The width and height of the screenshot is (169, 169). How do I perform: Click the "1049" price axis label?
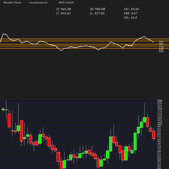pyautogui.click(x=160, y=123)
